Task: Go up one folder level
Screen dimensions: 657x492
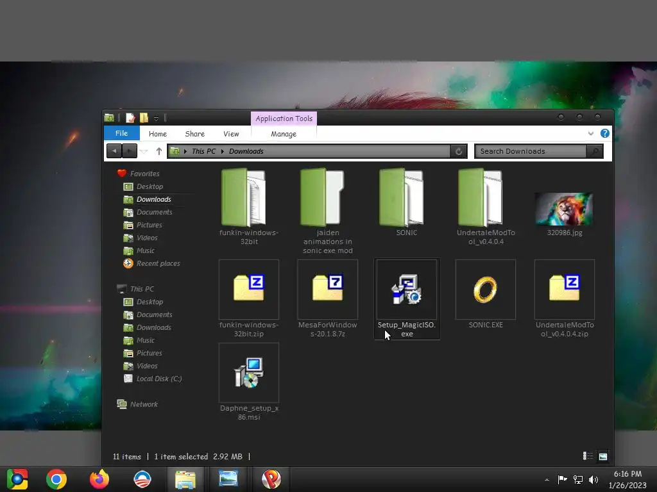Action: click(x=159, y=151)
